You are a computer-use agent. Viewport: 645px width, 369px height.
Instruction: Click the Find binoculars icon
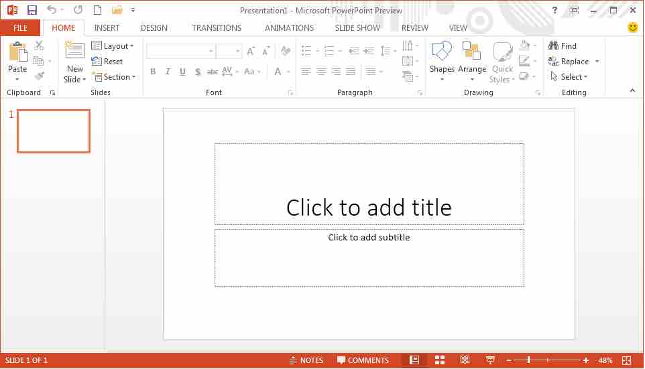[554, 46]
